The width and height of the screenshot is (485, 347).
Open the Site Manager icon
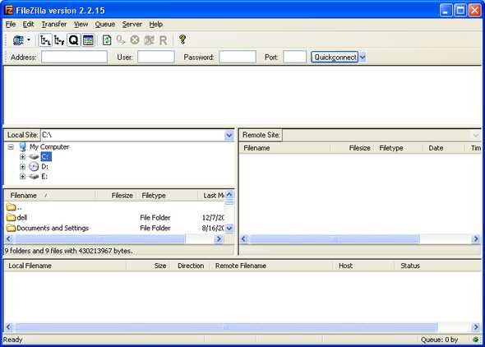18,40
